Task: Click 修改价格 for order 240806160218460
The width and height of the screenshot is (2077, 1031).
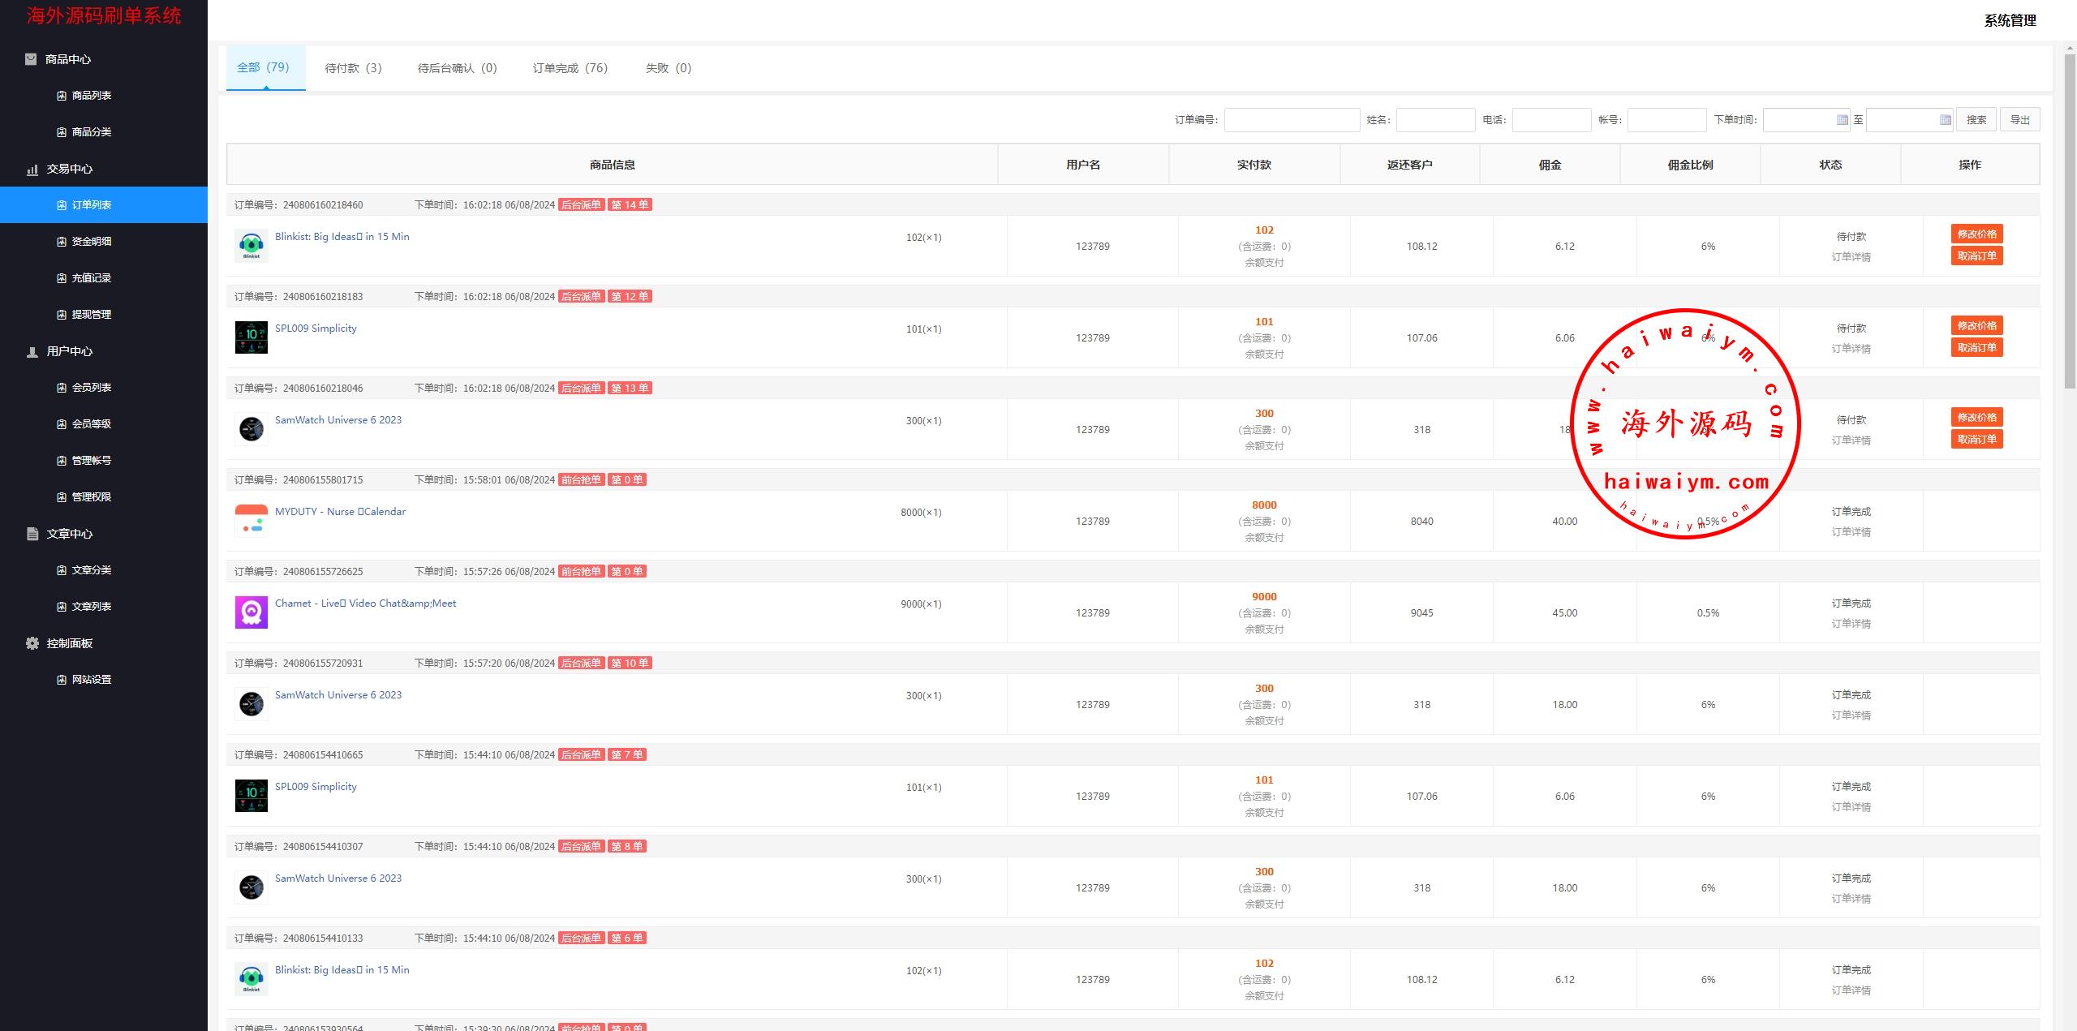Action: point(1976,234)
